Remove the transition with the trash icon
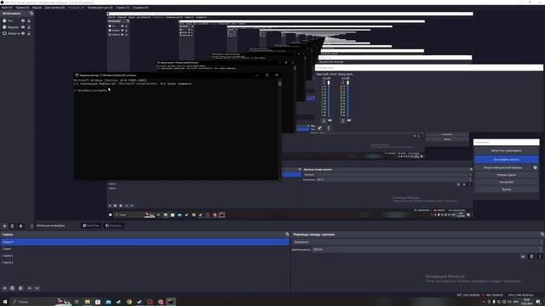545x306 pixels. click(x=531, y=257)
